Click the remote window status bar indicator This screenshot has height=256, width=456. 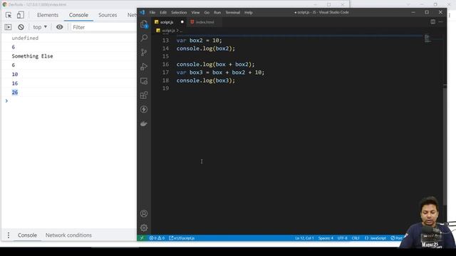click(x=142, y=238)
